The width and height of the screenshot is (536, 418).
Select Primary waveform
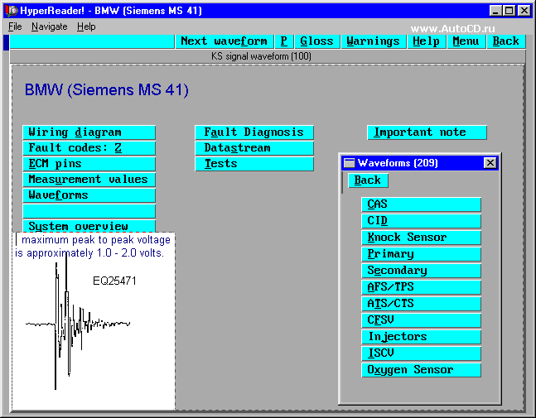click(x=421, y=254)
